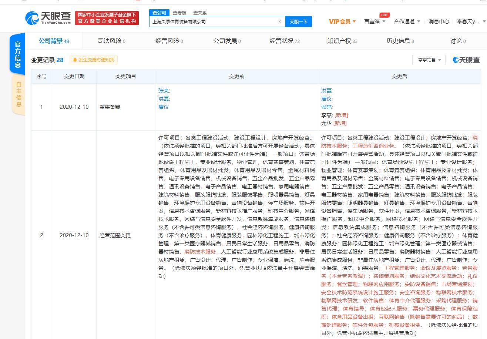Click the bell icon on 发生变更时通知我
The image size is (487, 339).
(x=75, y=60)
